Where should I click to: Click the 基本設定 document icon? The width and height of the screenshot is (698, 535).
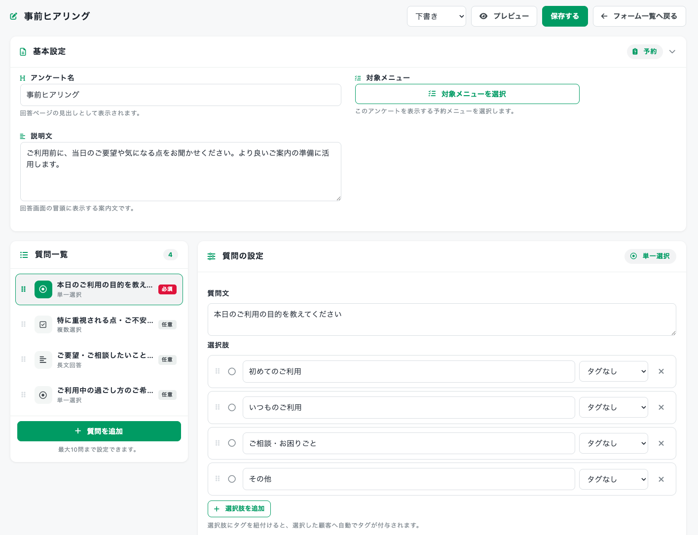(23, 52)
